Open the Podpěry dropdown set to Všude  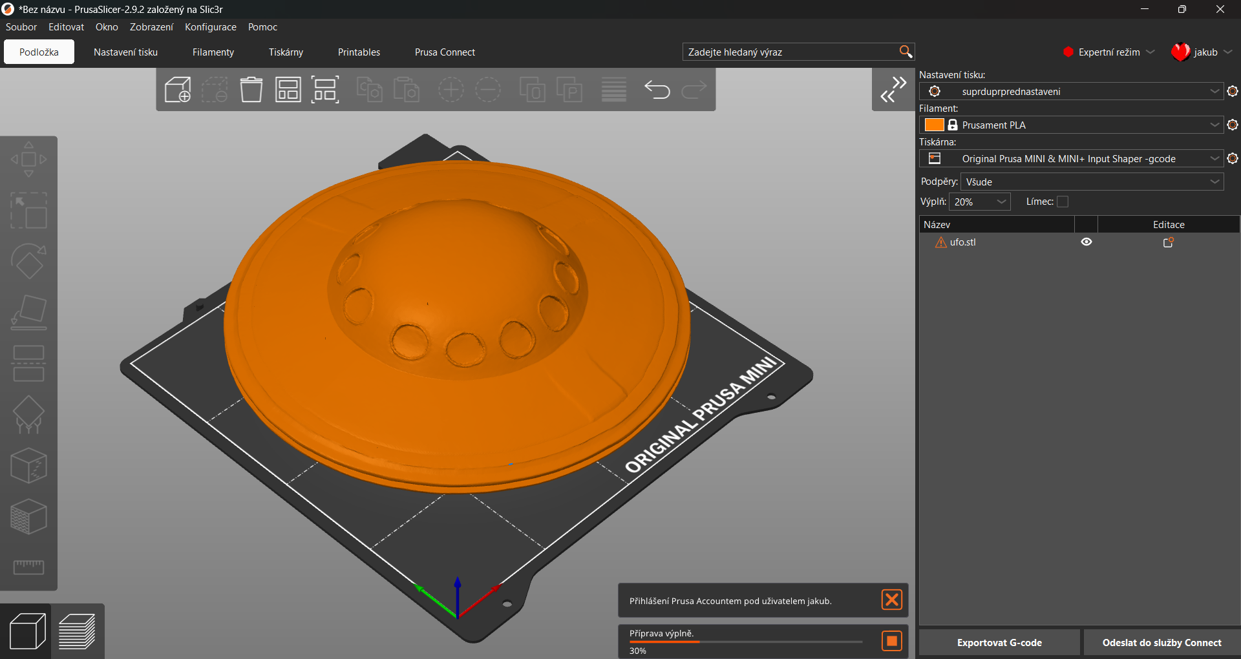click(x=1092, y=182)
